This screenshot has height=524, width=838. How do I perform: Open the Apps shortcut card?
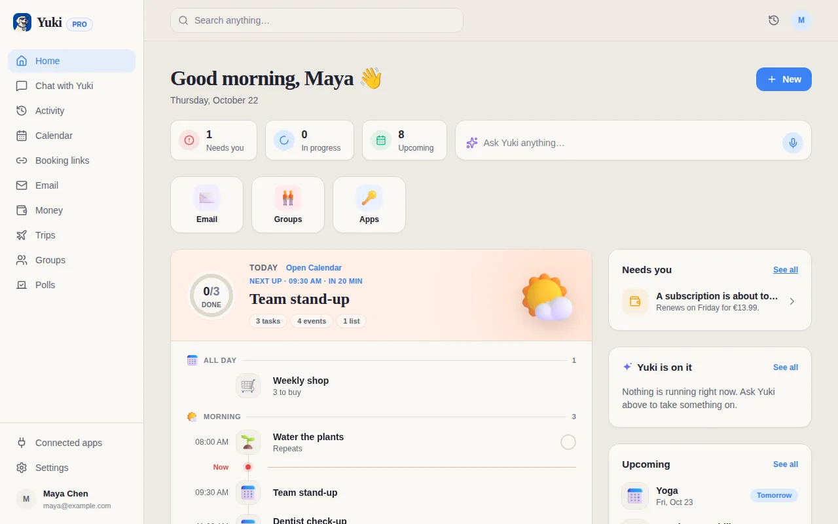pos(369,205)
